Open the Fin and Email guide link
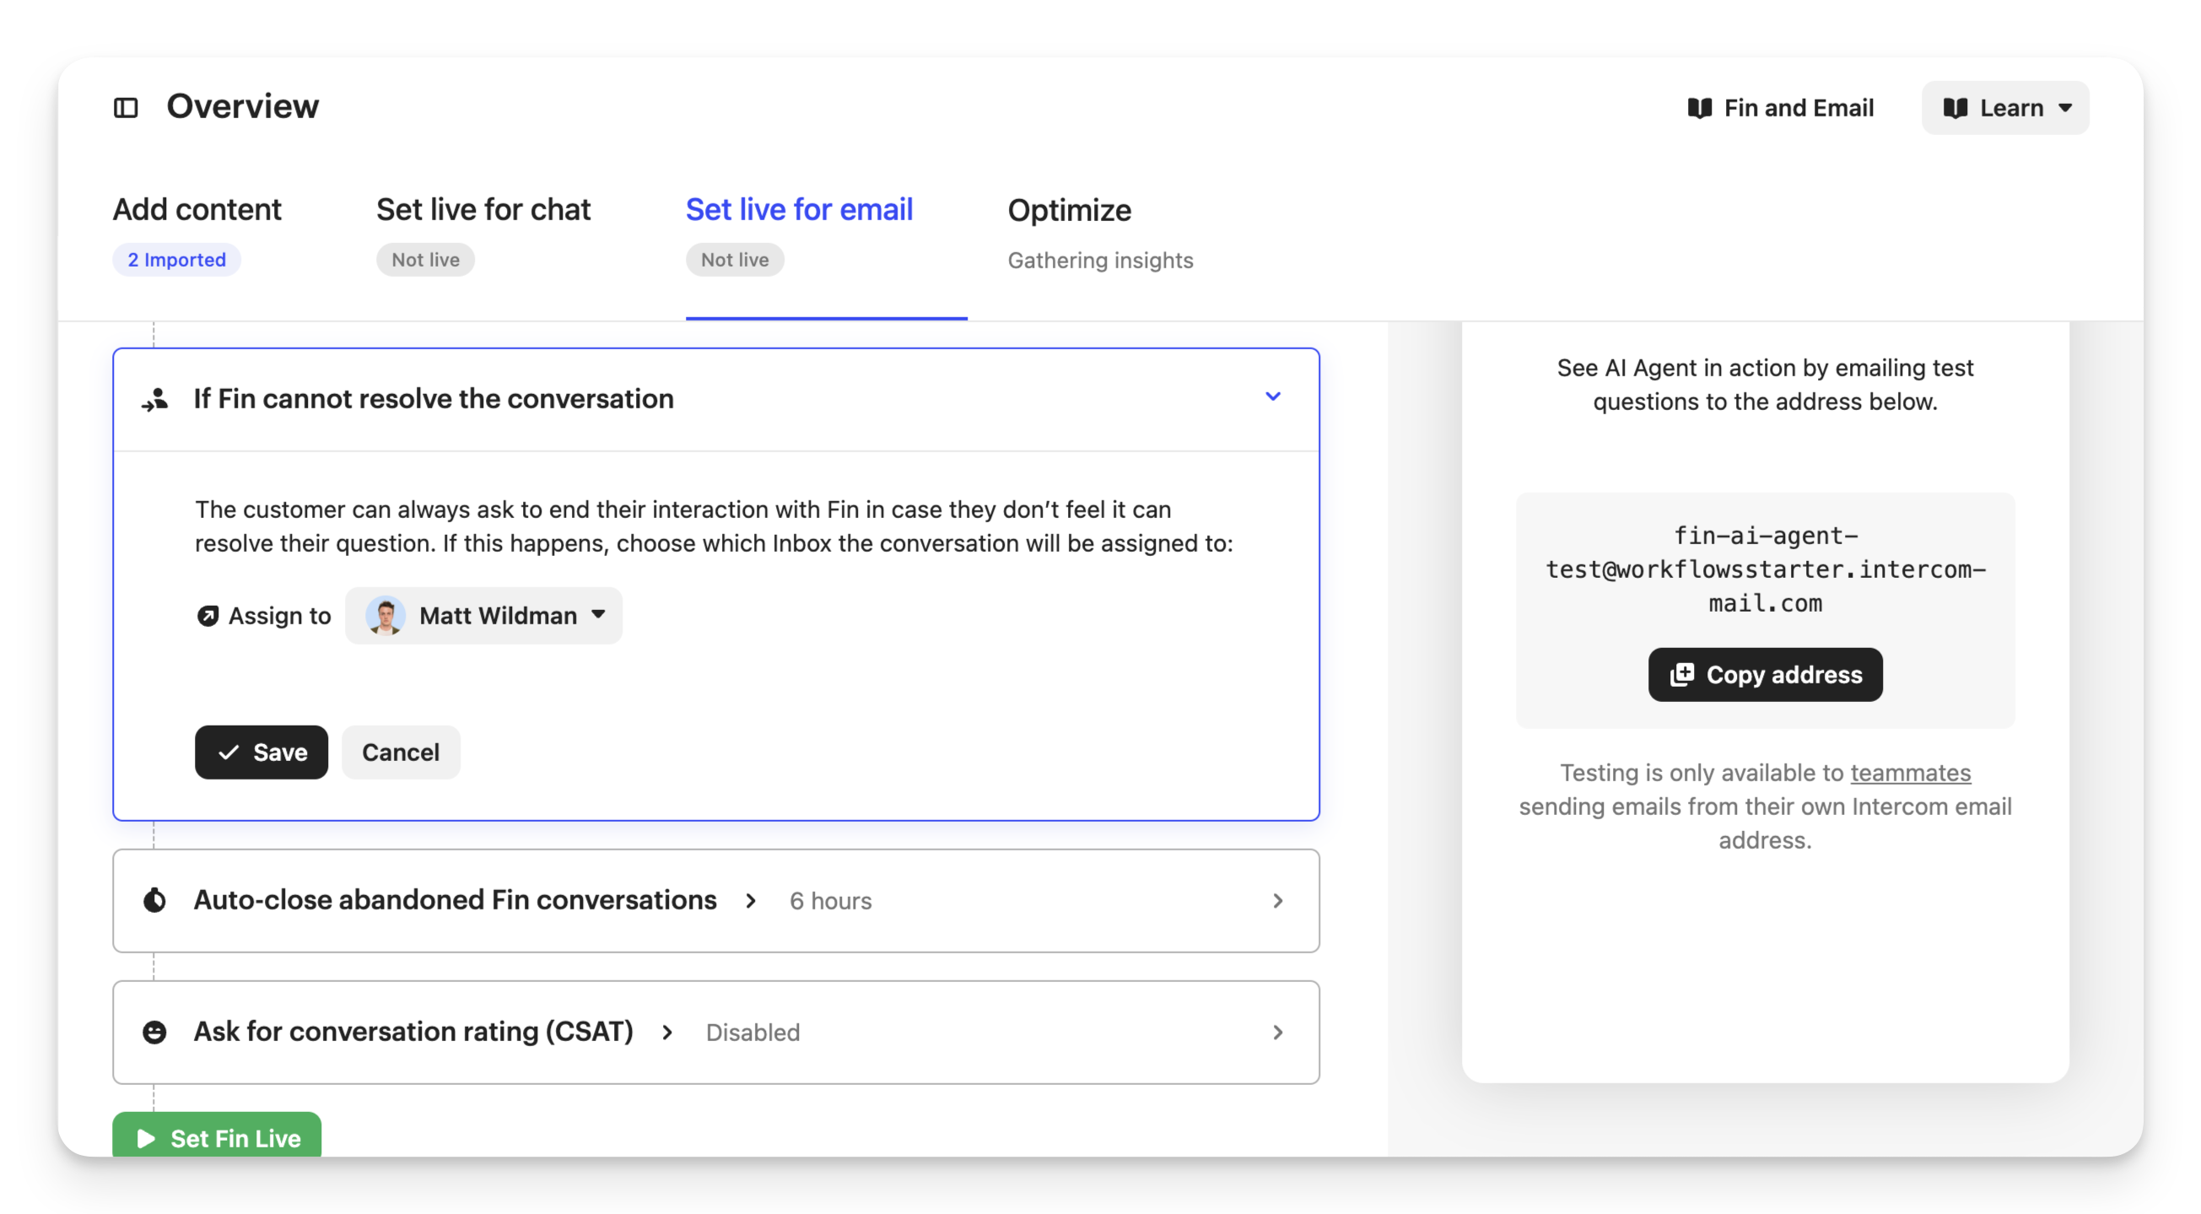This screenshot has height=1214, width=2201. 1781,108
